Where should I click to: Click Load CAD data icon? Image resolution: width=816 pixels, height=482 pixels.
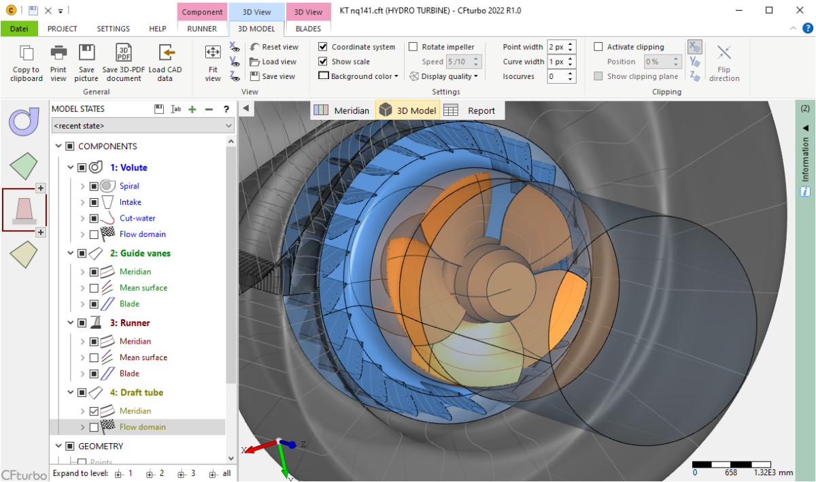click(167, 53)
